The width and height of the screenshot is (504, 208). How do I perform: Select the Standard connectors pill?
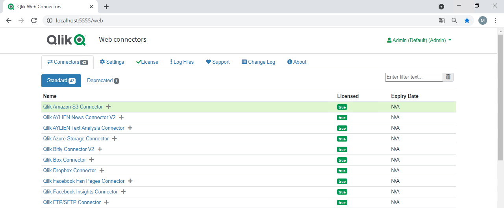point(61,81)
